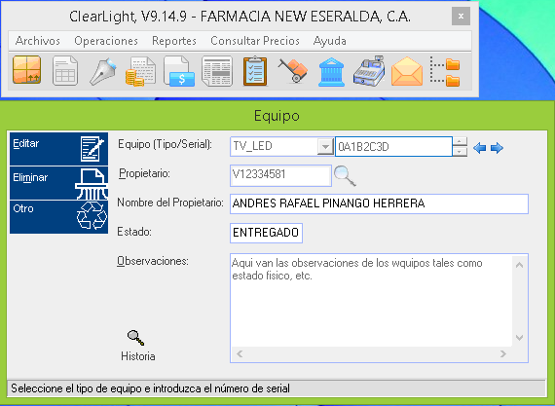Click Observaciones horizontal scroll left arrow
Image resolution: width=555 pixels, height=406 pixels.
(x=240, y=354)
